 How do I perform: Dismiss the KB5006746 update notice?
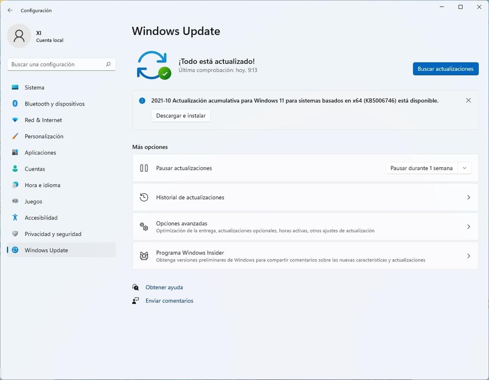pyautogui.click(x=468, y=100)
